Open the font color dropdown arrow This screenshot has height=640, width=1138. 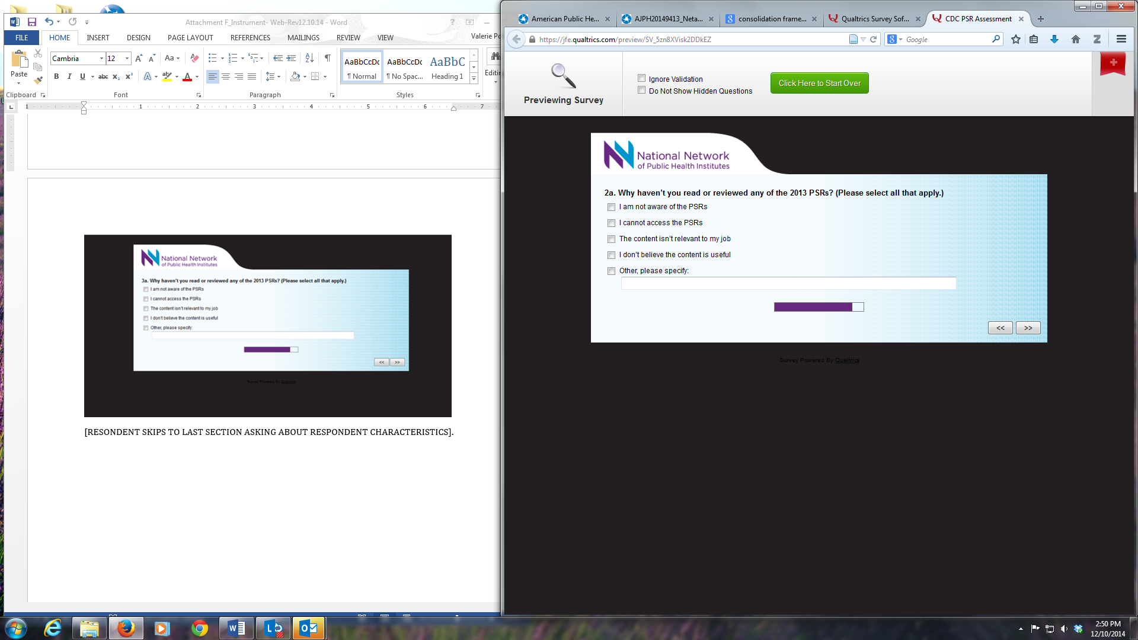tap(197, 77)
